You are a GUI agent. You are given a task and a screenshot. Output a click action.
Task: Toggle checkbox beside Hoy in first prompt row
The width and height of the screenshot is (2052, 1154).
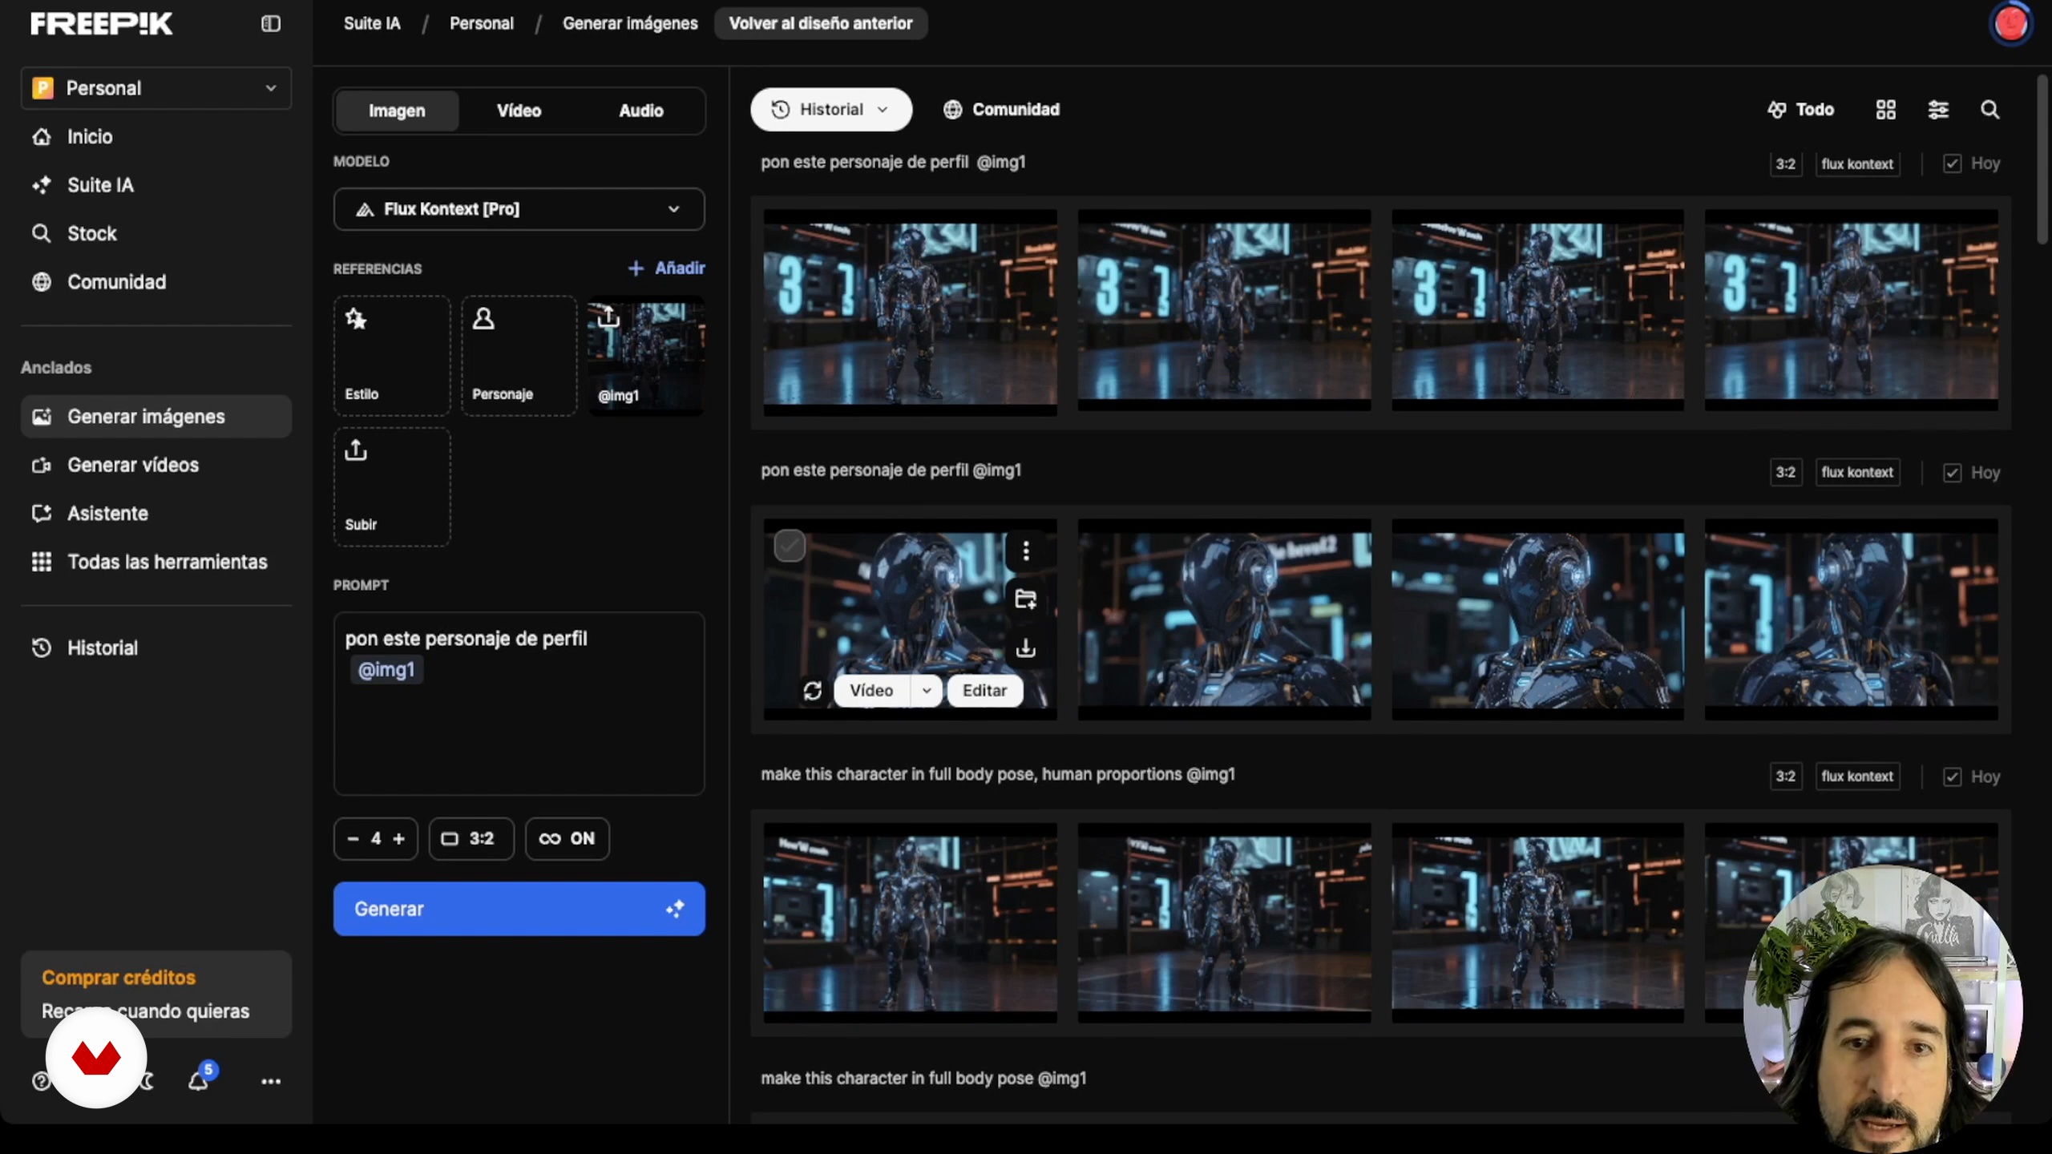1952,163
